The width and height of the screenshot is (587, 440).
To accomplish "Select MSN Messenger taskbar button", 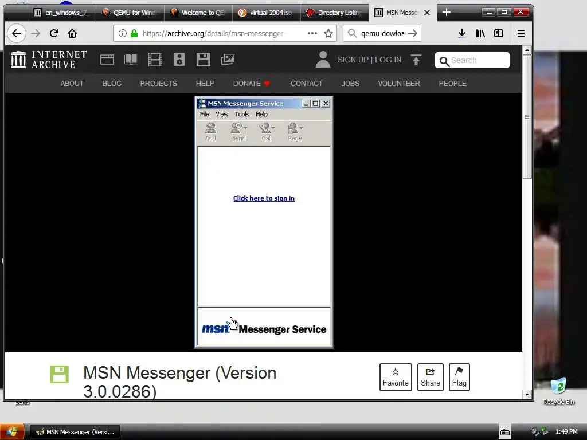I will [x=75, y=432].
